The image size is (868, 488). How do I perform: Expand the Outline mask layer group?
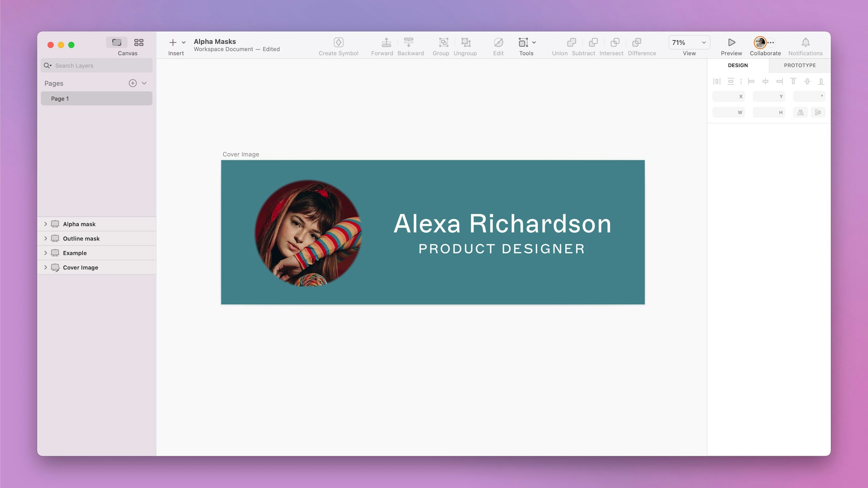point(45,238)
